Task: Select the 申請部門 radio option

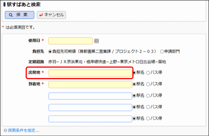Action: point(162,52)
